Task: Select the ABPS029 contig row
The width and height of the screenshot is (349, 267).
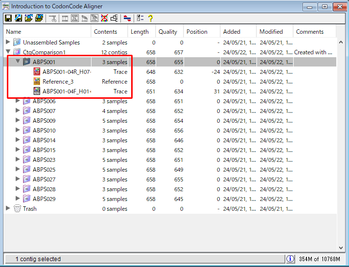Action: (x=44, y=199)
